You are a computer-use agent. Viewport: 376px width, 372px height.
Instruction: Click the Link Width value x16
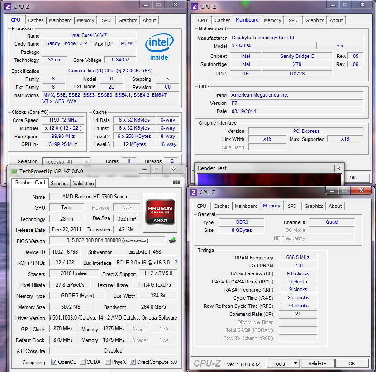pyautogui.click(x=267, y=139)
